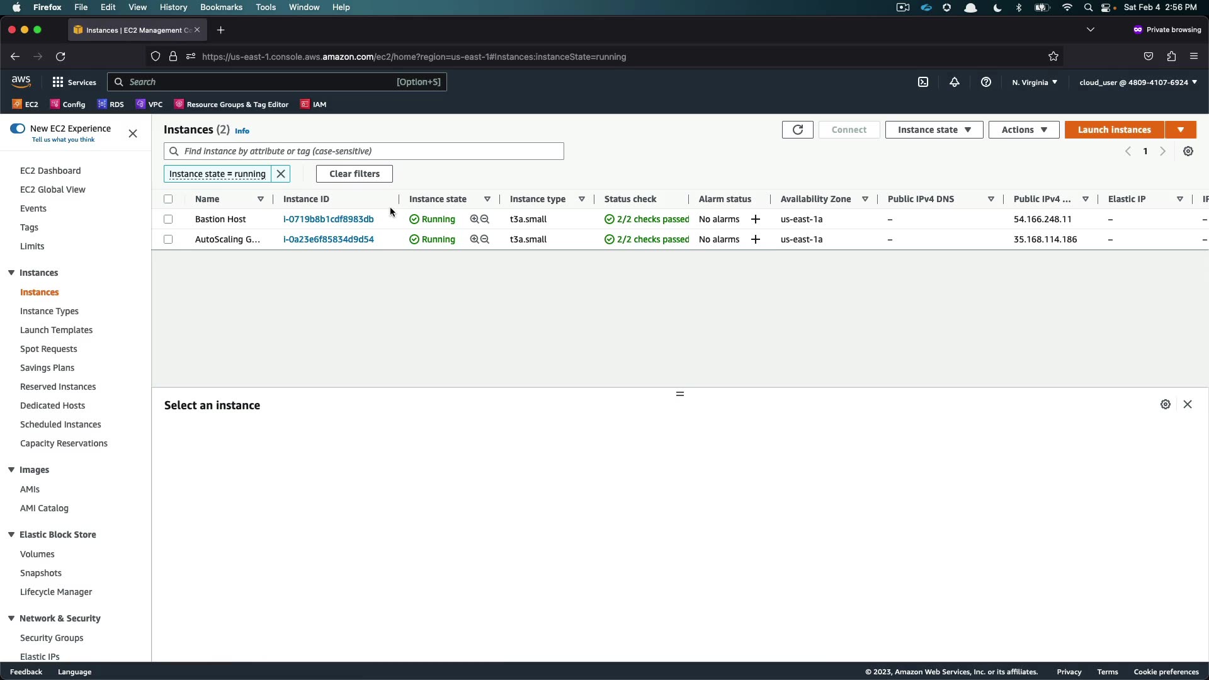Open the notifications bell icon
The height and width of the screenshot is (680, 1209).
click(x=955, y=82)
